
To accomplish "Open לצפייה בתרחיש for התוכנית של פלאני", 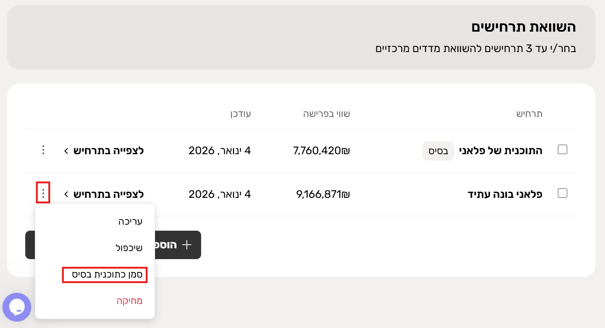I will point(104,151).
